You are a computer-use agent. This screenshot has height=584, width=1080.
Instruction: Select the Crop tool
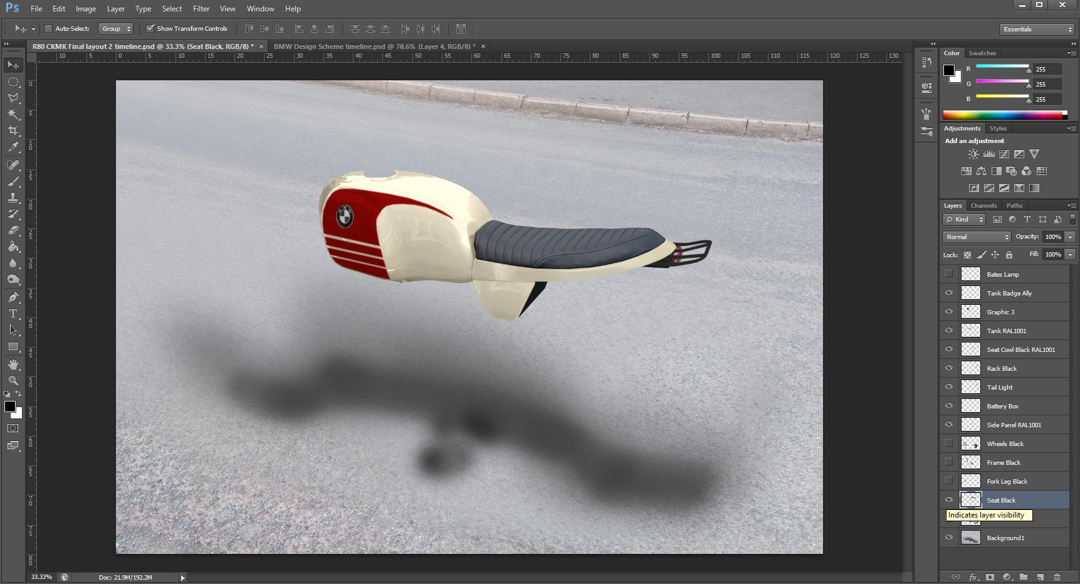13,130
